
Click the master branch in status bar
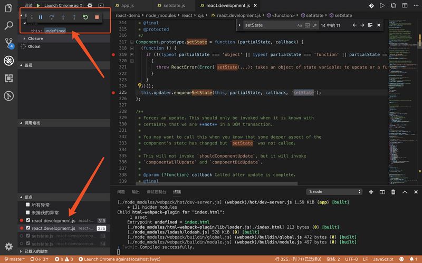[x=14, y=259]
